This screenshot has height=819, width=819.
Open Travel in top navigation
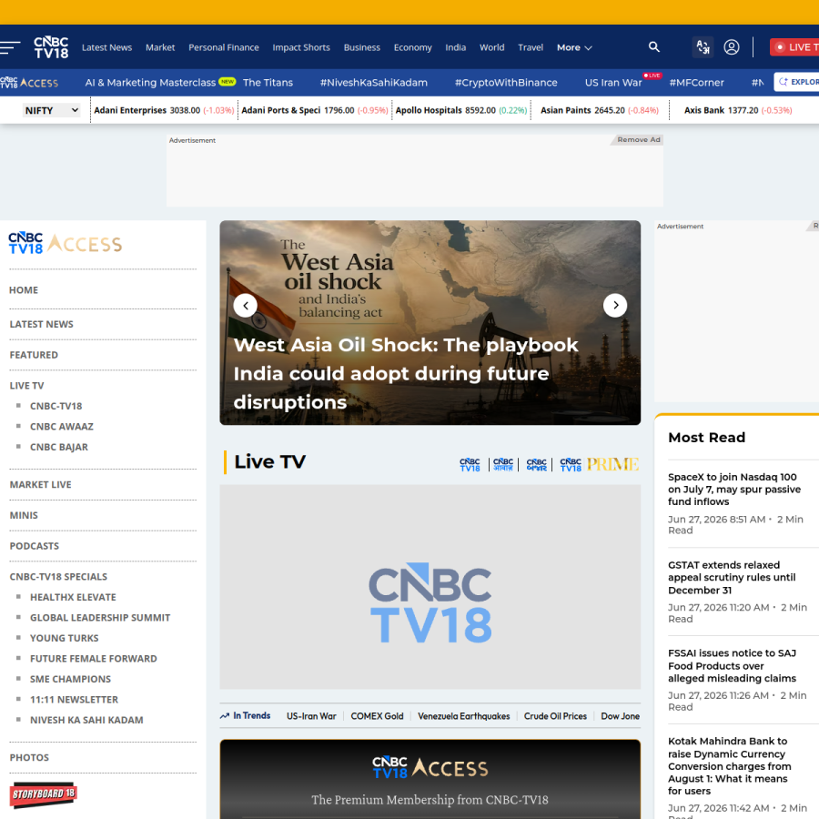click(x=531, y=47)
